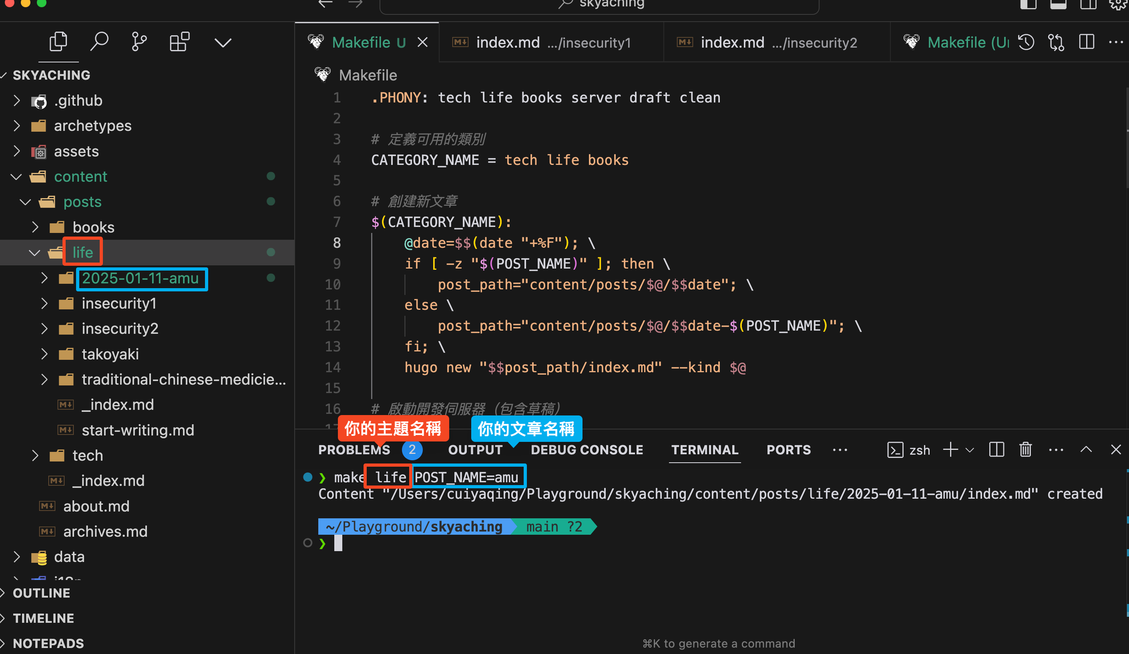
Task: Switch to the PORTS panel tab
Action: (x=789, y=450)
